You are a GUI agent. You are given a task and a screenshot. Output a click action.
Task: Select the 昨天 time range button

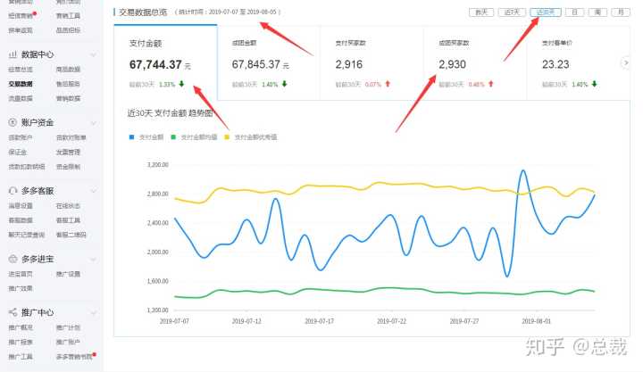click(481, 12)
